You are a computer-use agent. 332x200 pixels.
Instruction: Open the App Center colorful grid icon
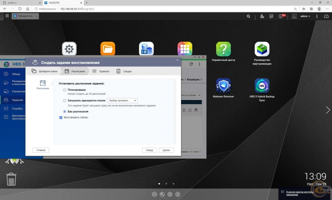pyautogui.click(x=185, y=49)
